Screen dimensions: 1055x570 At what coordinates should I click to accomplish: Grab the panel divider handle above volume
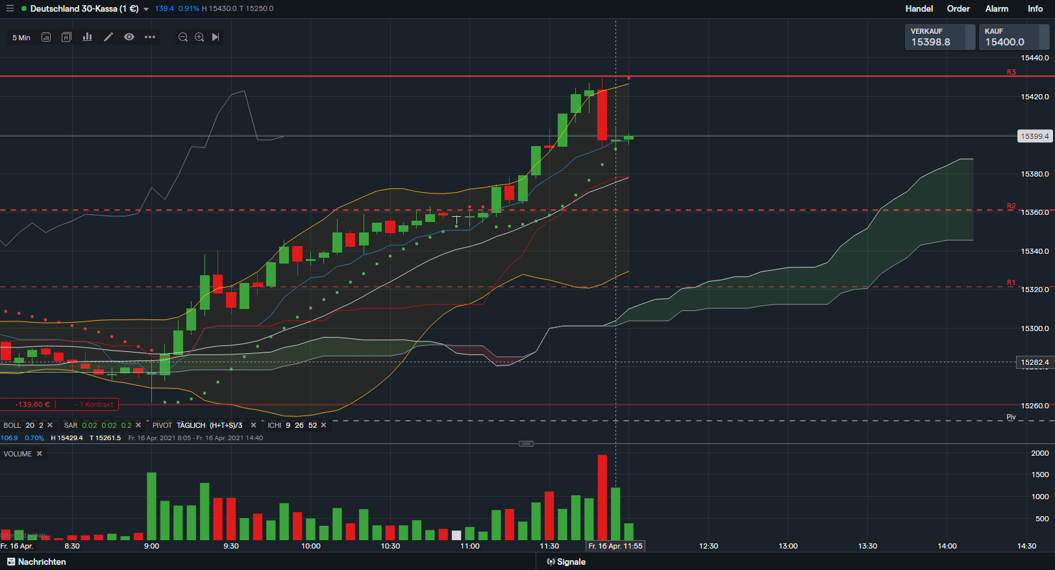526,443
